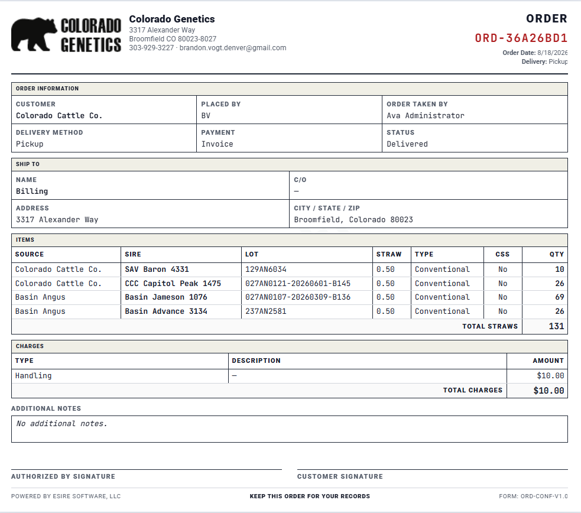The image size is (581, 513).
Task: Click Powered by Esire Software, LLC footer
Action: click(66, 496)
